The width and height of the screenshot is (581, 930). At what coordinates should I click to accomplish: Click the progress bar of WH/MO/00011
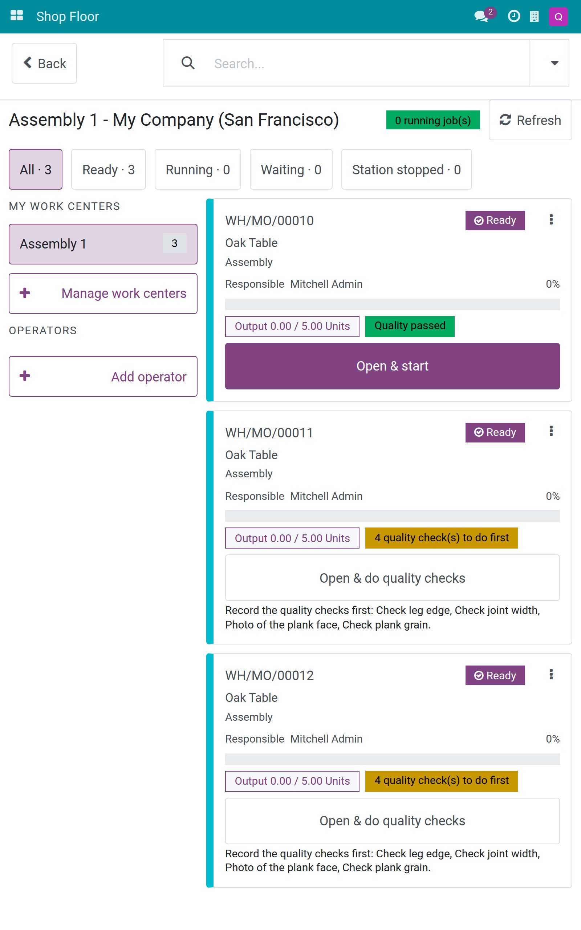tap(392, 516)
